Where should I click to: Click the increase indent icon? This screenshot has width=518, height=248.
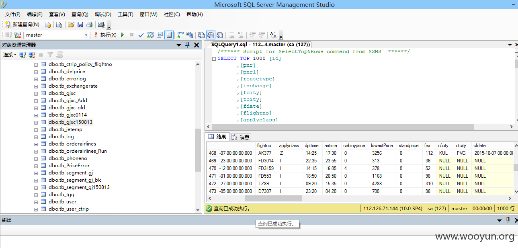coord(262,35)
